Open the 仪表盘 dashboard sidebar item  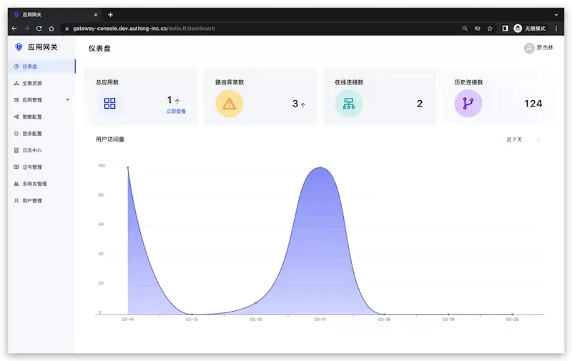click(x=41, y=66)
